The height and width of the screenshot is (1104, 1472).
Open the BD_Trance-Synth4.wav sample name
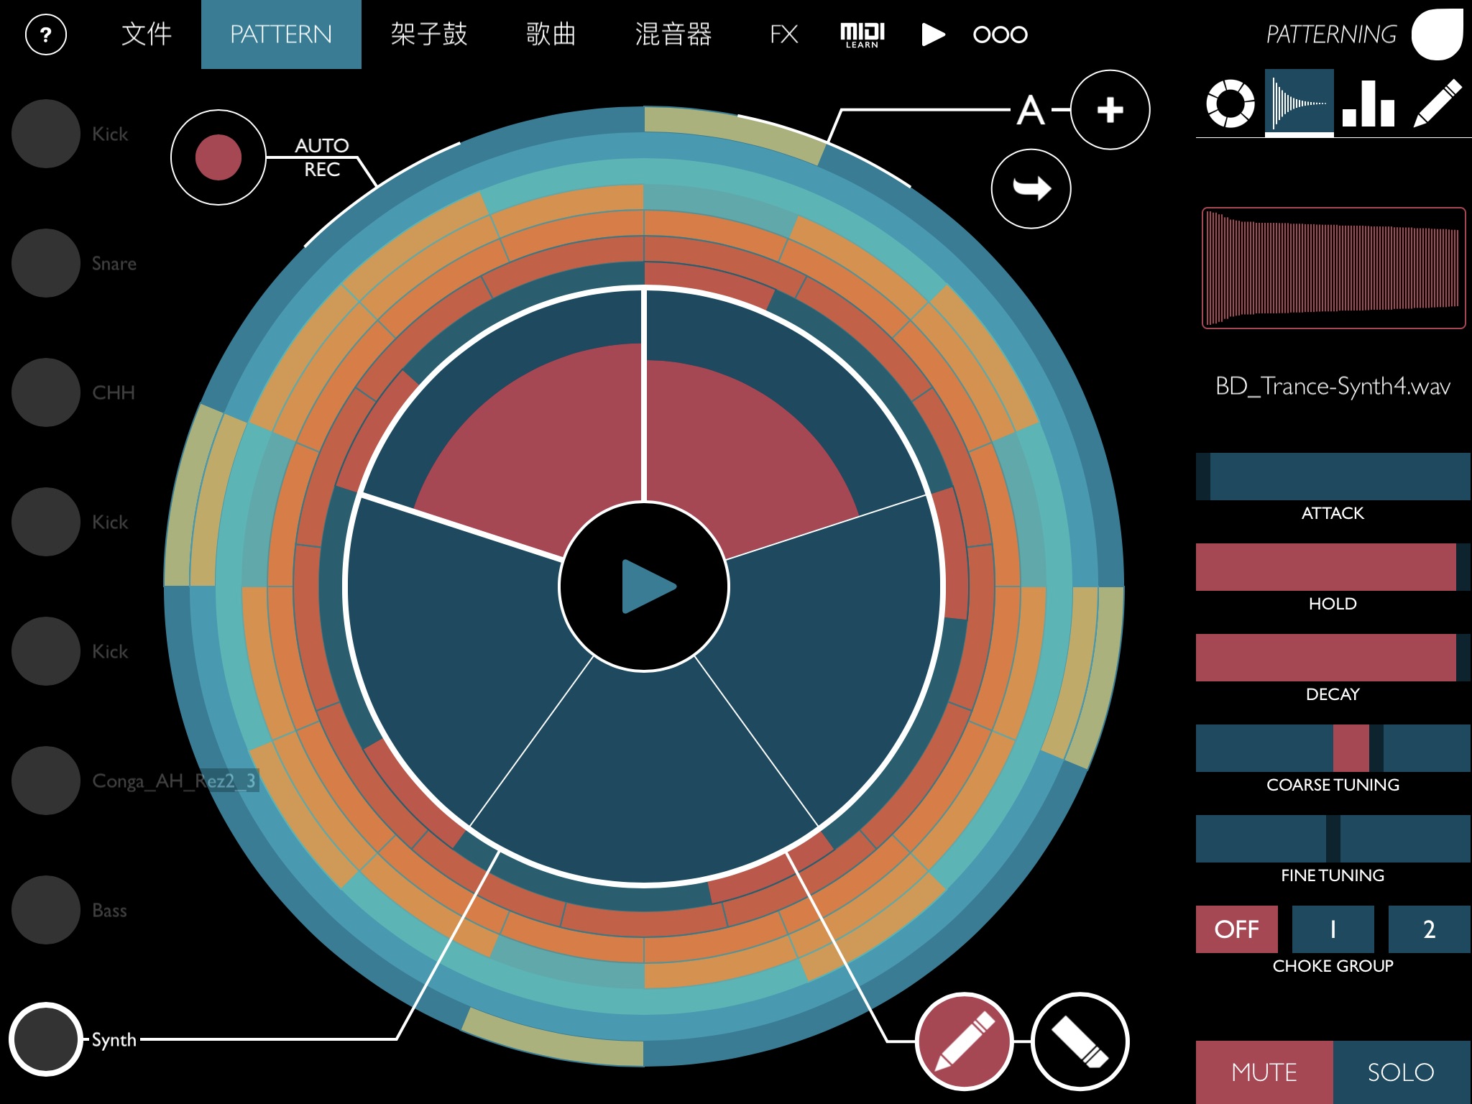[x=1333, y=387]
